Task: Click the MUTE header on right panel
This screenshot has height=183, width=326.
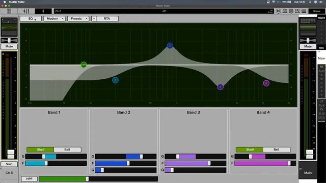Action: coord(321,18)
